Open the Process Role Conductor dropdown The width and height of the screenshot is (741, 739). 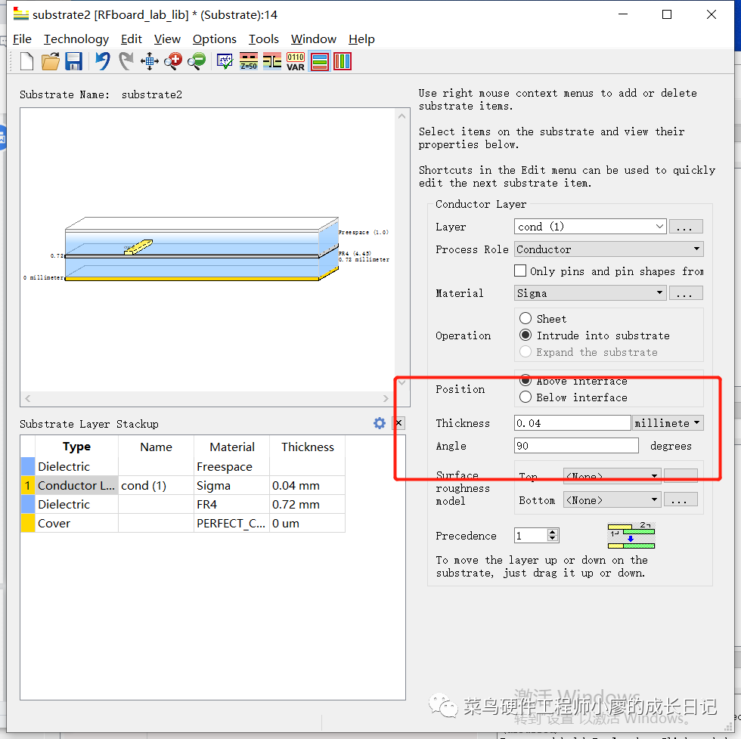tap(609, 249)
